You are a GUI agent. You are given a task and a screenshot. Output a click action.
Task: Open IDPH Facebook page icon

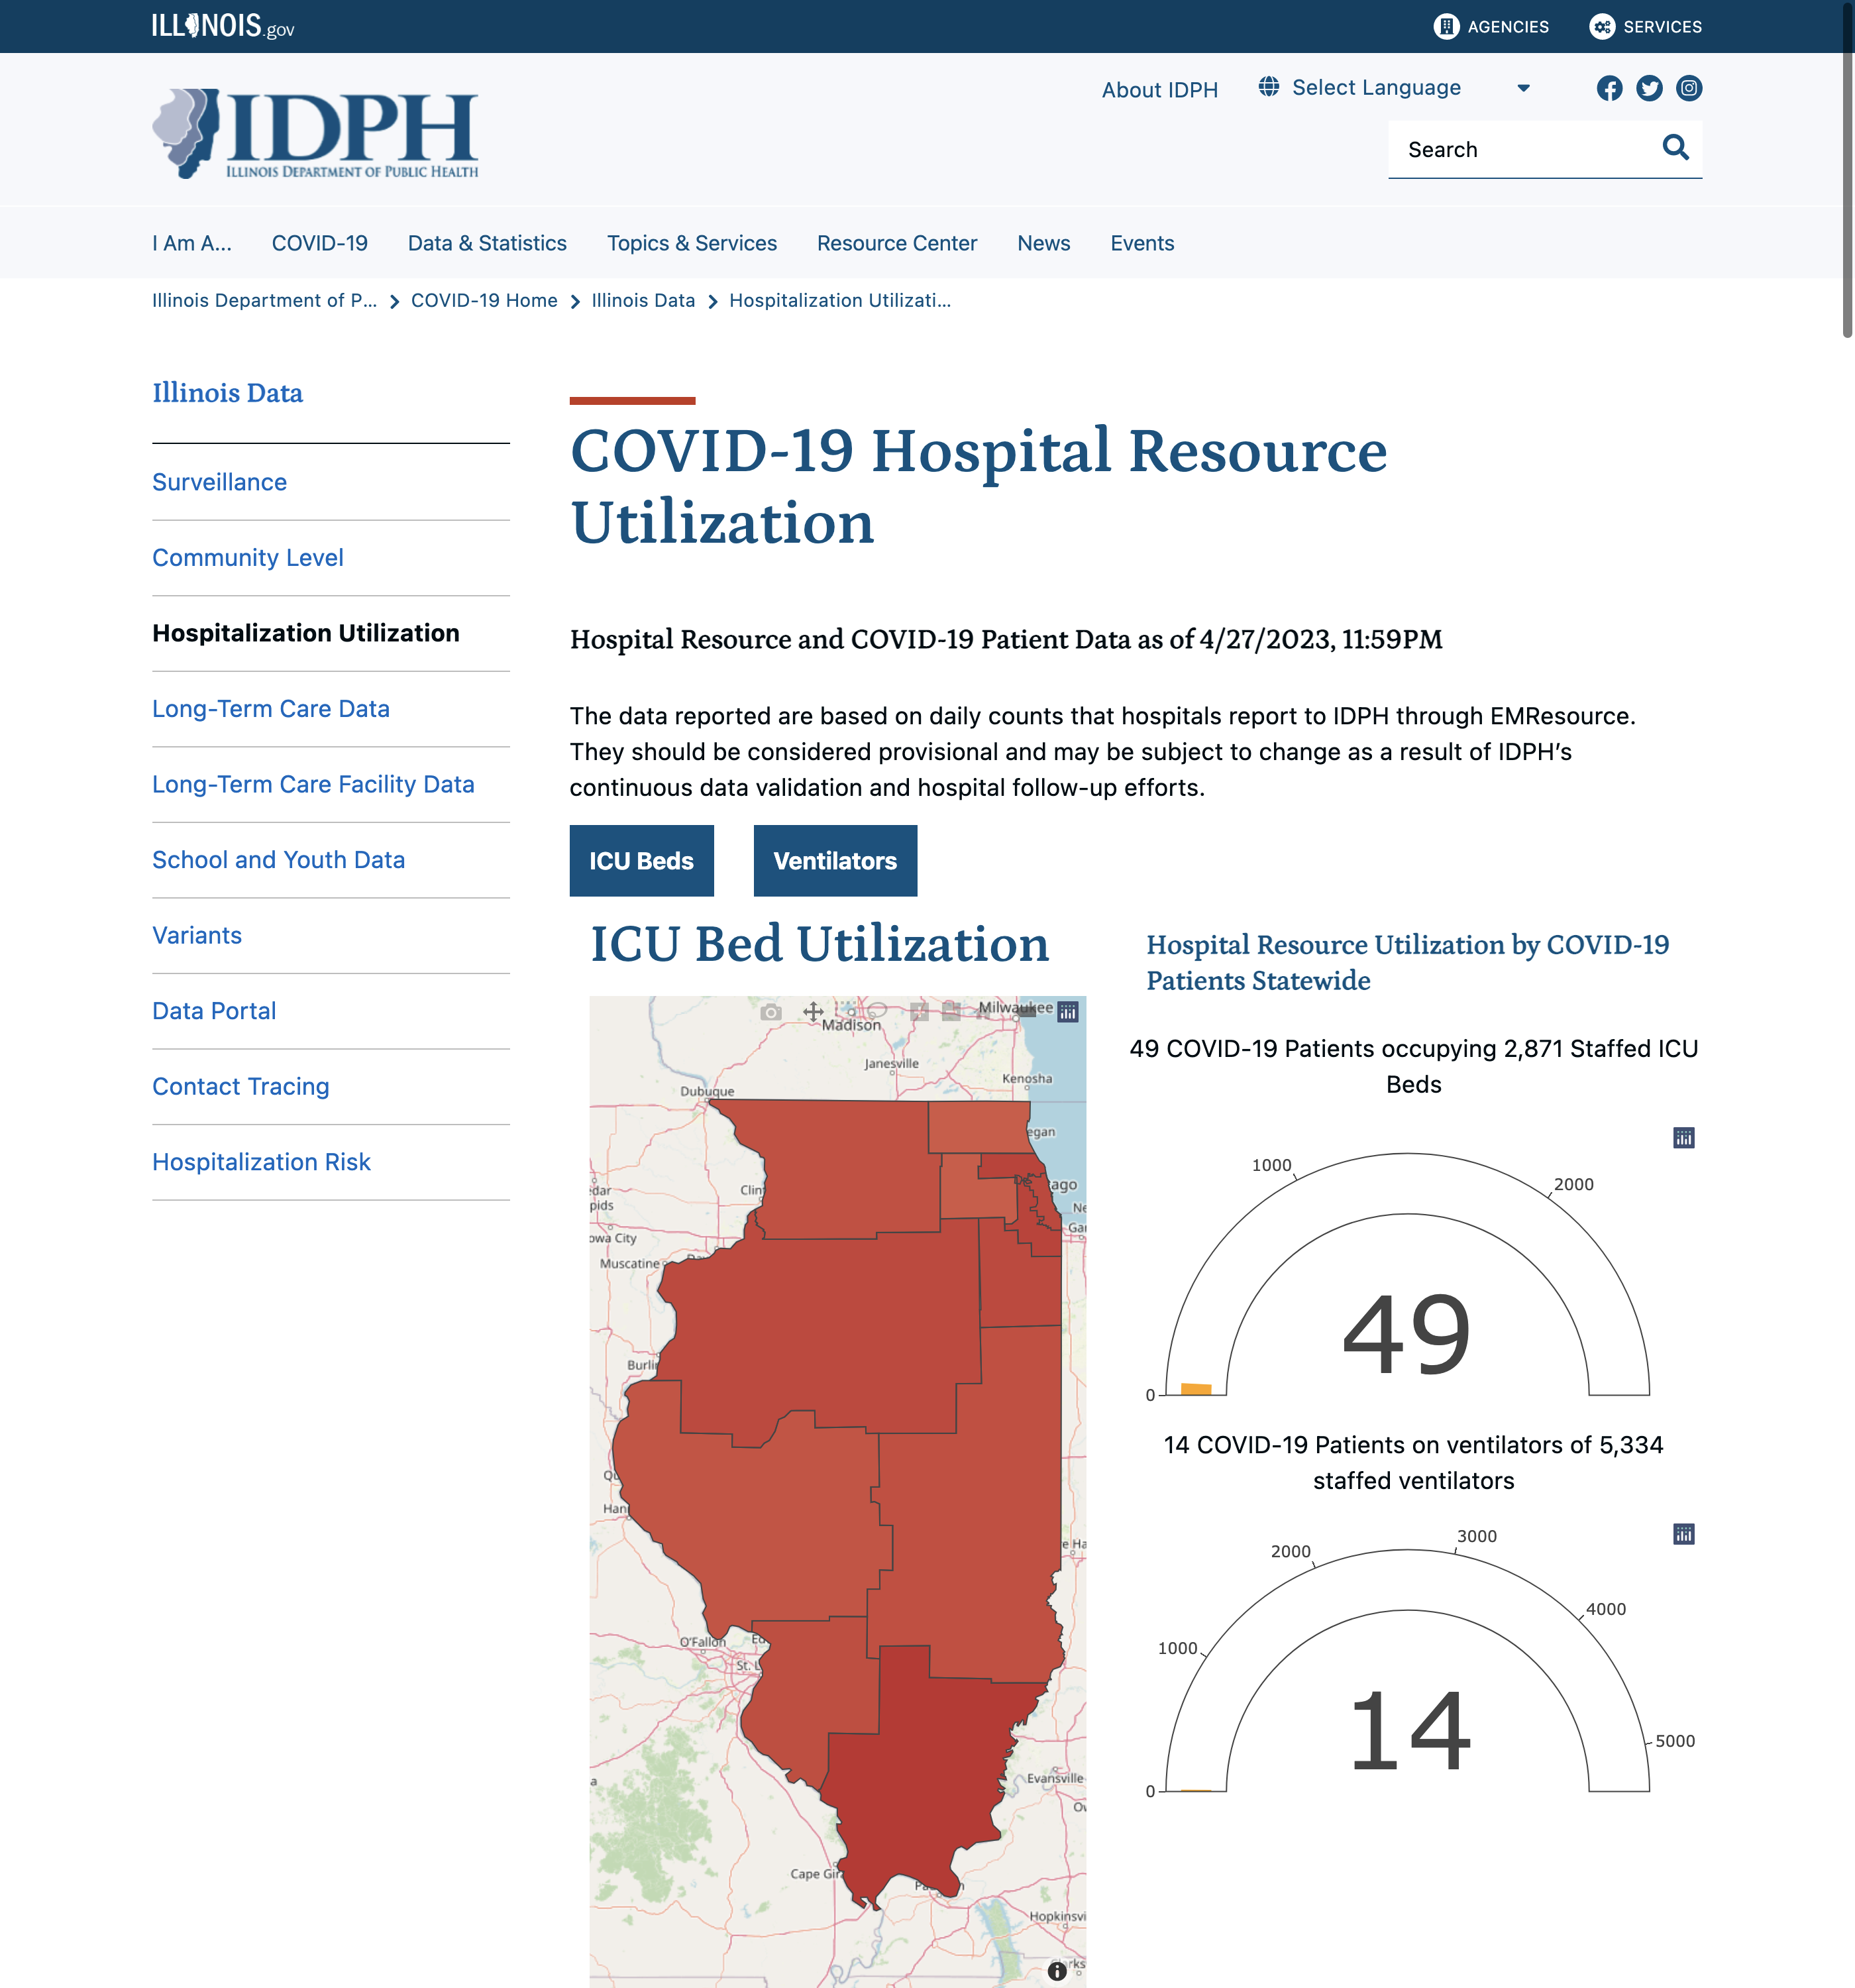tap(1609, 88)
